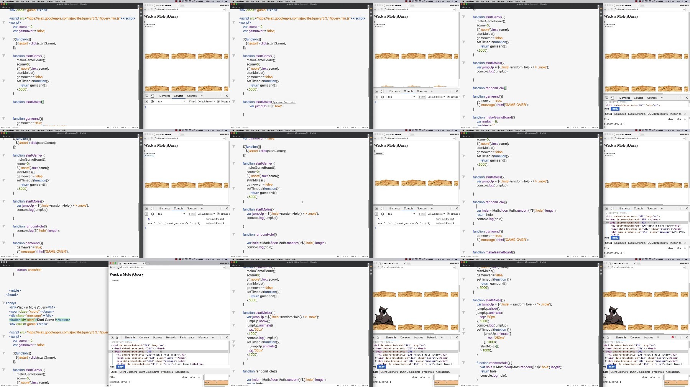This screenshot has width=690, height=387.
Task: Click '.cls' toggle in Styles pane below Memory tab
Action: tap(192, 377)
